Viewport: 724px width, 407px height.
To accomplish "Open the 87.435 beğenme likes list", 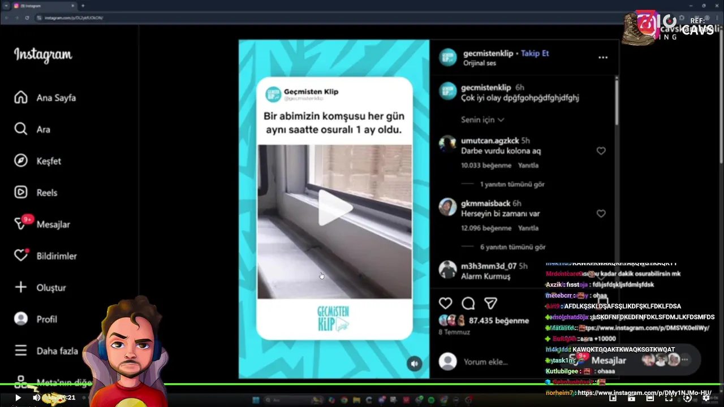I will coord(499,321).
